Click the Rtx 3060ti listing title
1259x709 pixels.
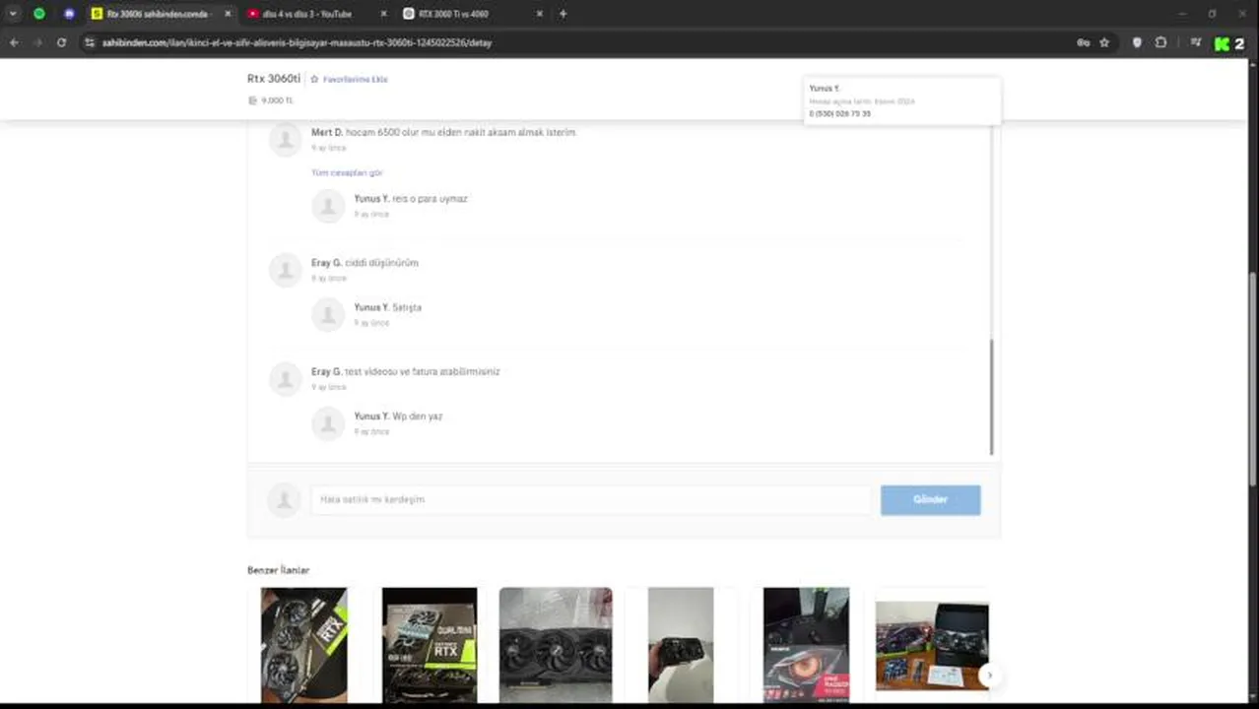click(273, 78)
